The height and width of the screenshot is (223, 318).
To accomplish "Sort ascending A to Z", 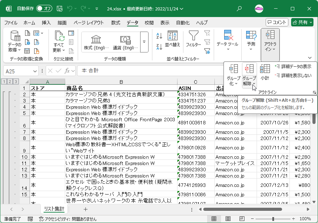I will tap(159, 36).
